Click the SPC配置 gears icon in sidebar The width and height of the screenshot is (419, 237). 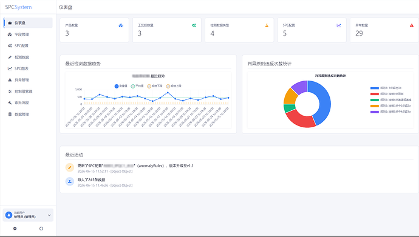tap(10, 45)
